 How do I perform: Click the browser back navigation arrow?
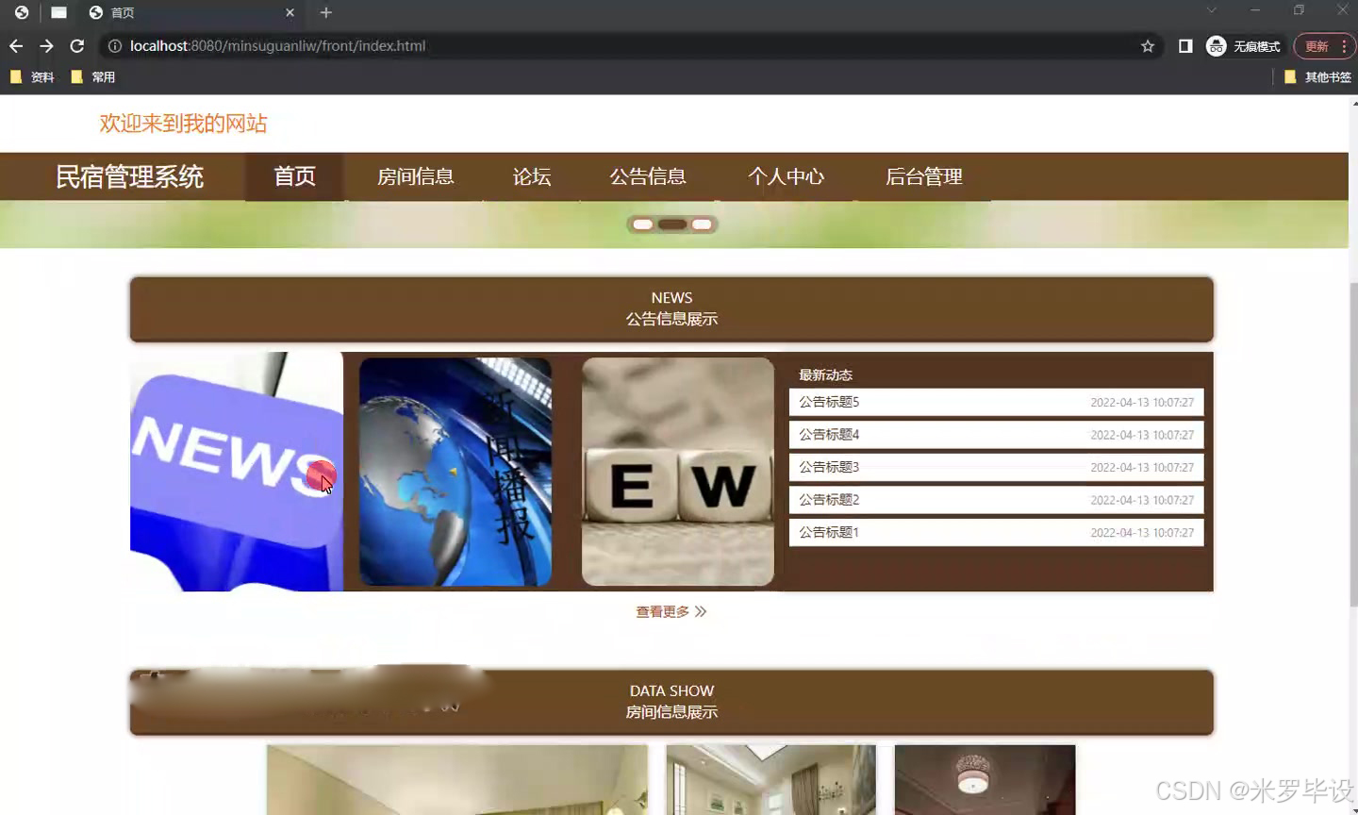click(15, 45)
